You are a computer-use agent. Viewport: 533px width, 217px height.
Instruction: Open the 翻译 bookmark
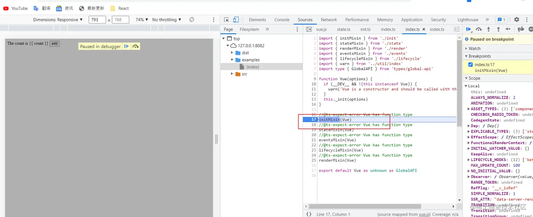42,8
